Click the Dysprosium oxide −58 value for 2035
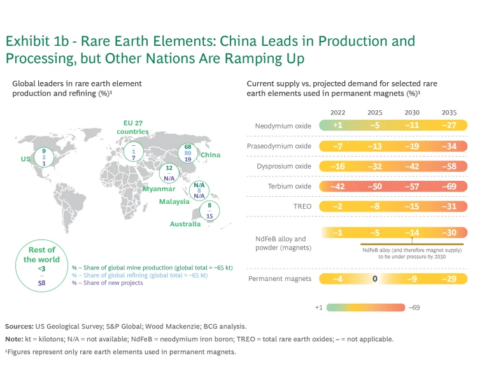This screenshot has width=489, height=391. (x=449, y=166)
